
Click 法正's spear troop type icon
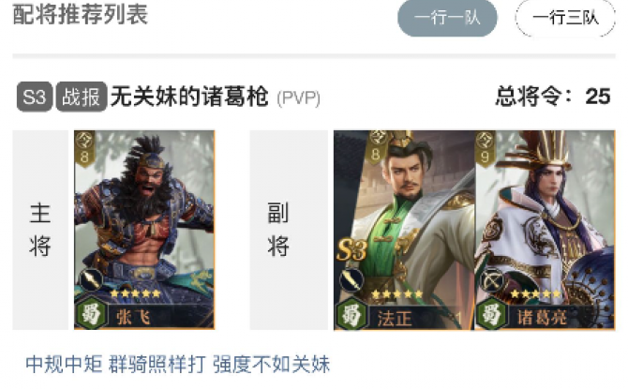351,280
